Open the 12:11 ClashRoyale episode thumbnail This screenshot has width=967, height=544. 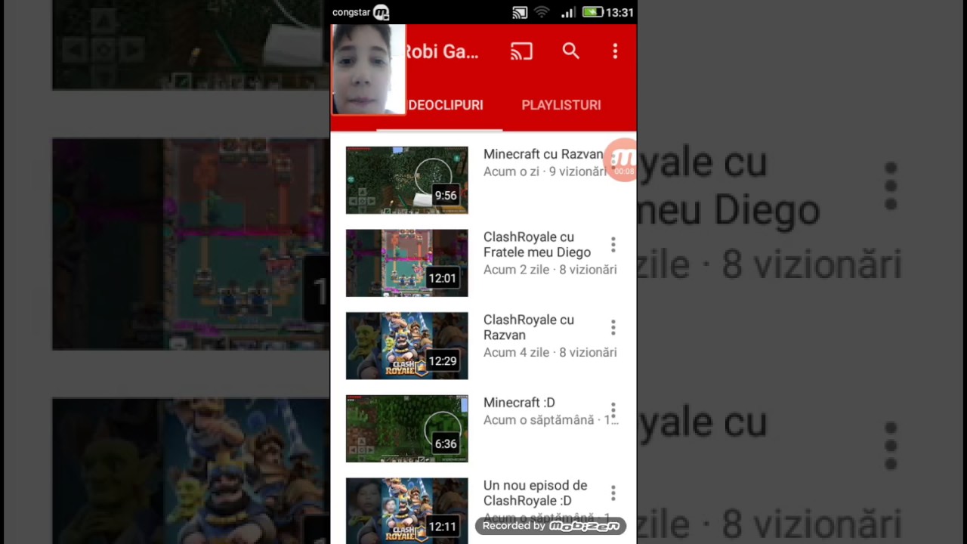click(x=407, y=511)
